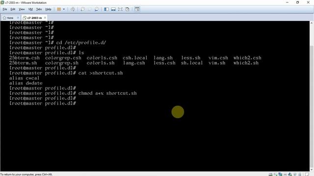Enter full screen mode
The height and width of the screenshot is (176, 314).
120,9
